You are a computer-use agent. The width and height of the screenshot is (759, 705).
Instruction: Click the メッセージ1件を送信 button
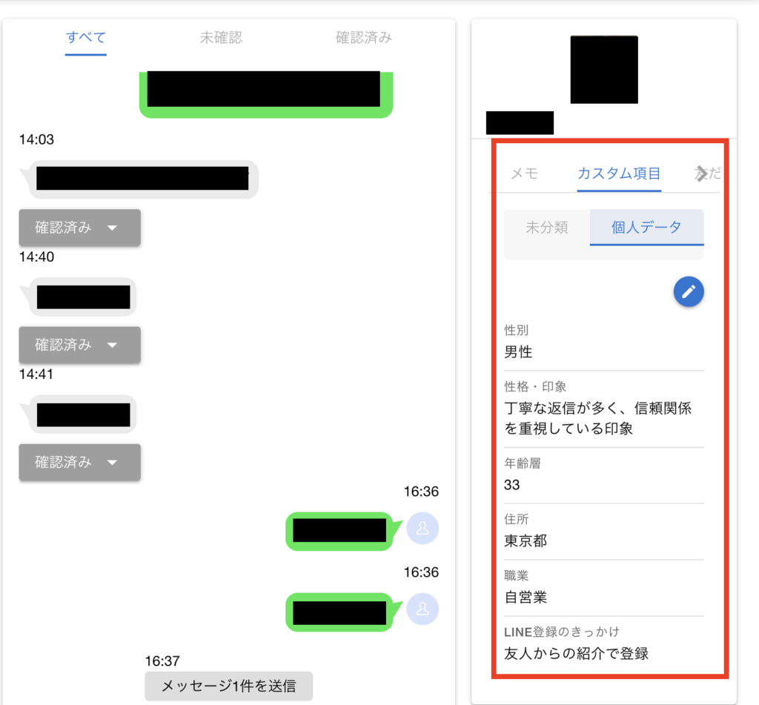[x=228, y=686]
